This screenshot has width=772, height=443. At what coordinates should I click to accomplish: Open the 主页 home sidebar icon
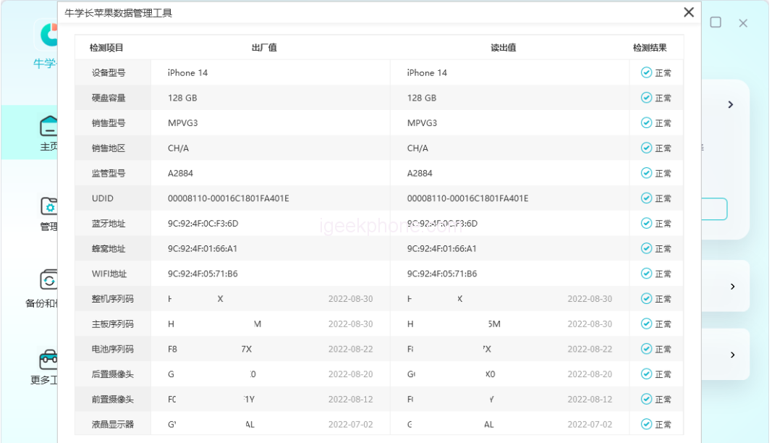48,127
